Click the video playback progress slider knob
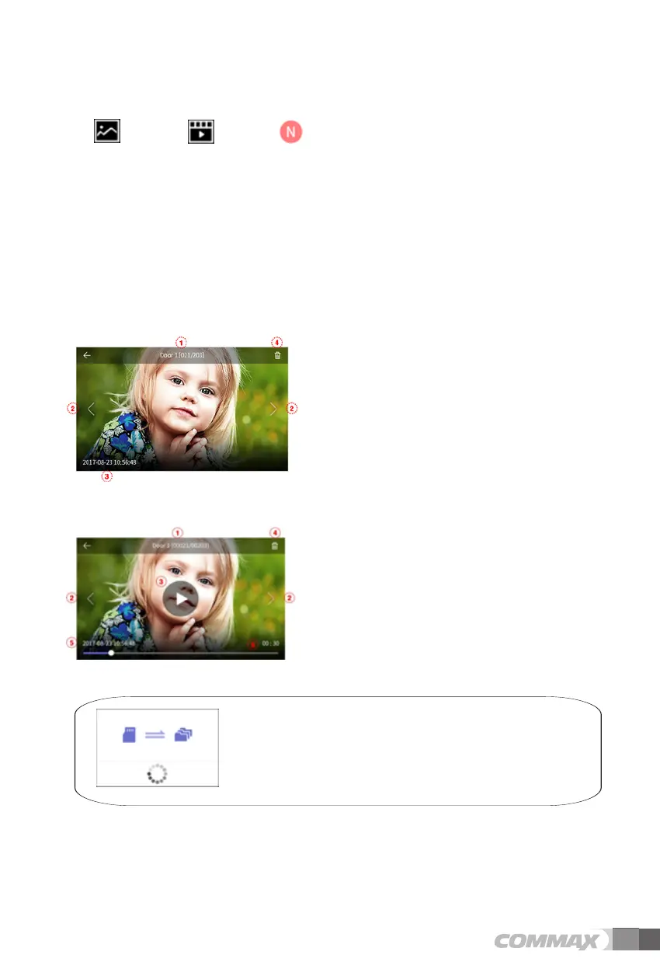The width and height of the screenshot is (660, 969). tap(111, 654)
